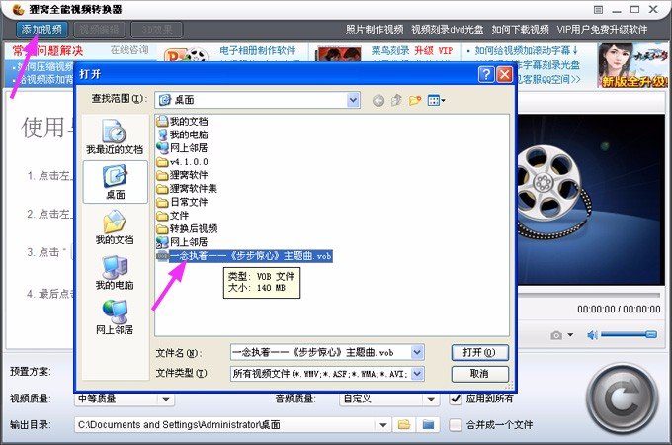Open 菜鸟刻录 升级 VIP link
Viewport: 672px width, 445px height.
(412, 50)
